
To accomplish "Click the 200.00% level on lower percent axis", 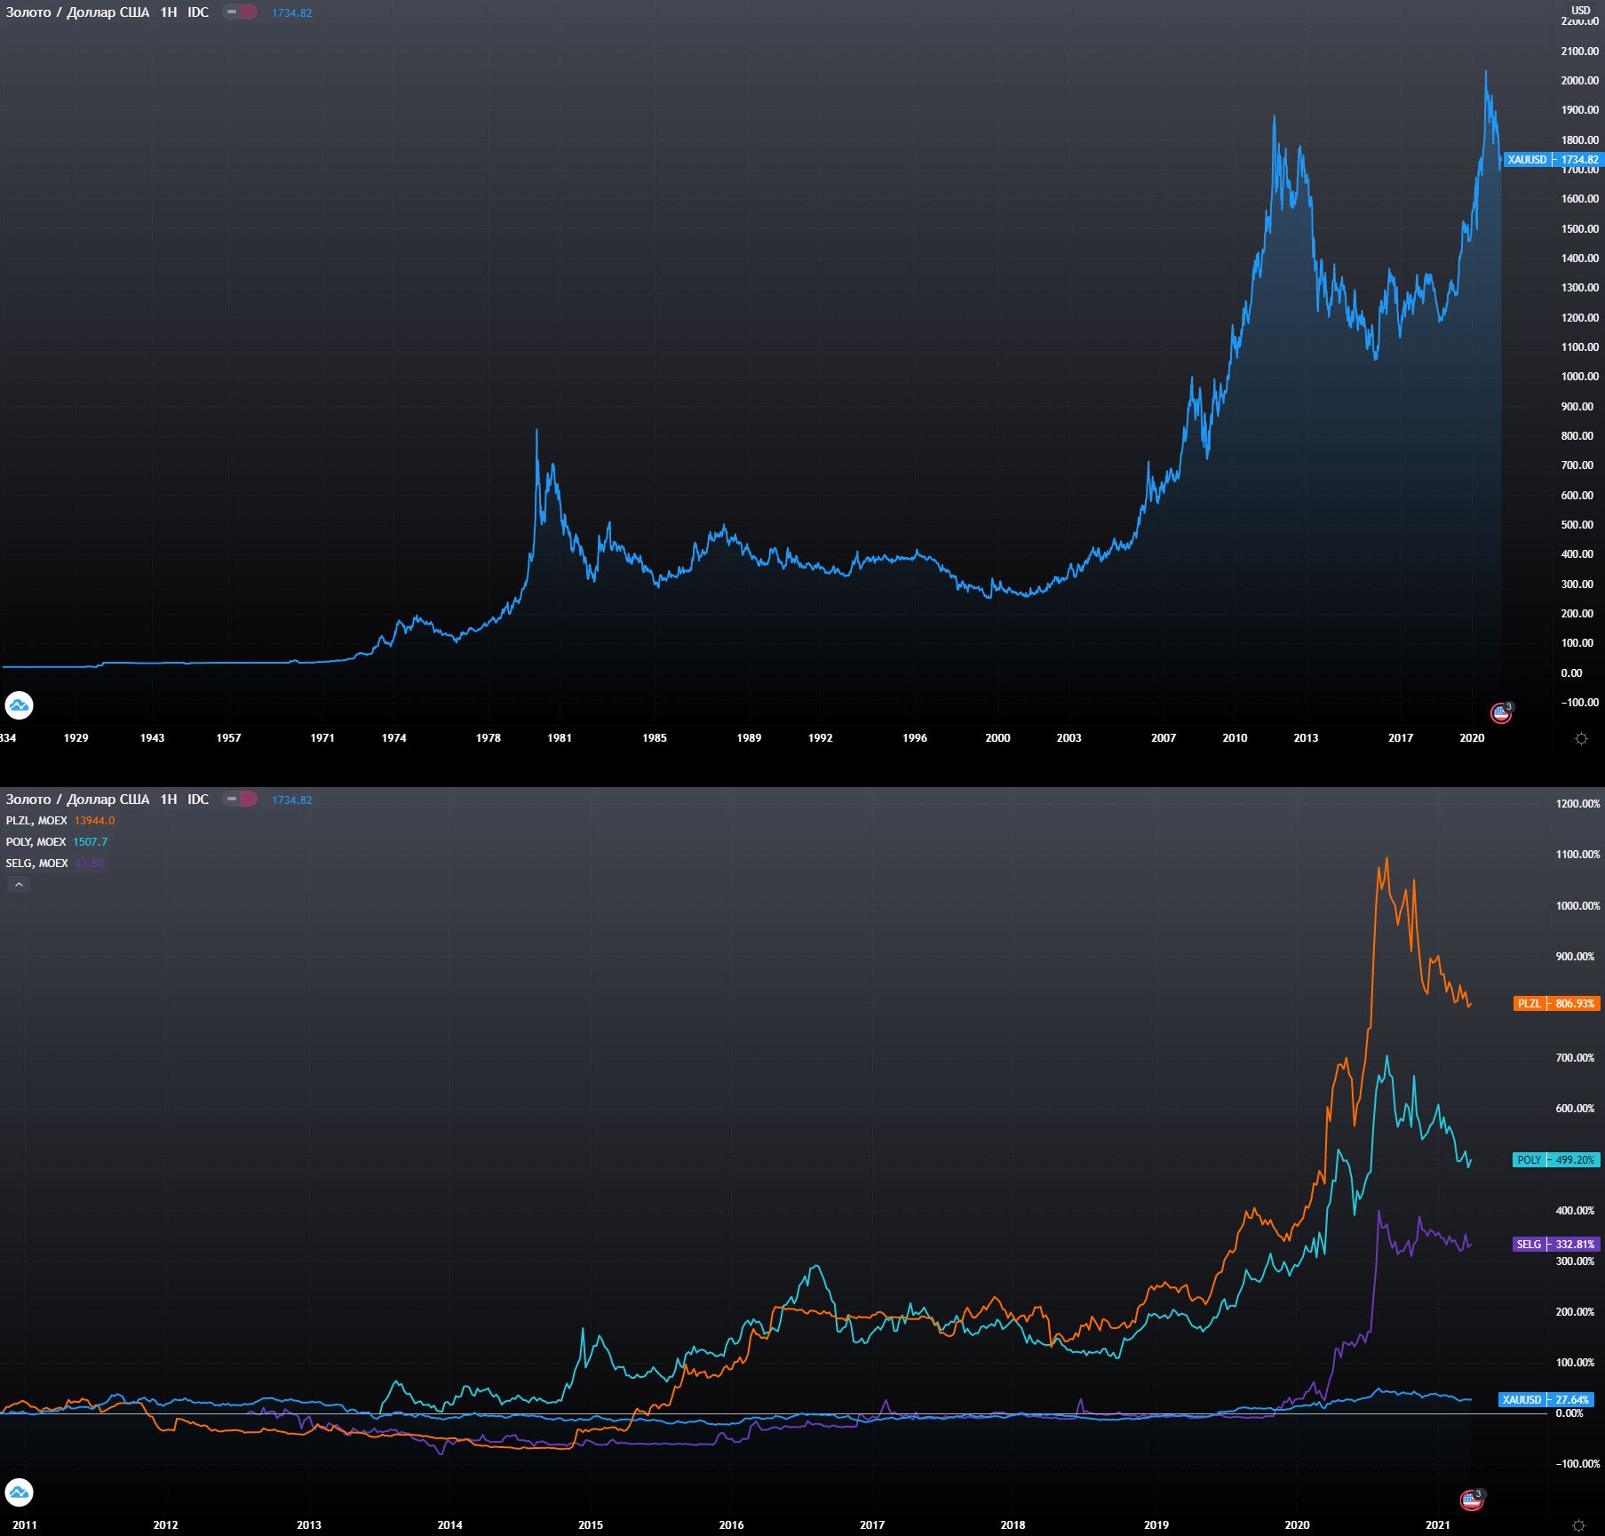I will 1575,1312.
